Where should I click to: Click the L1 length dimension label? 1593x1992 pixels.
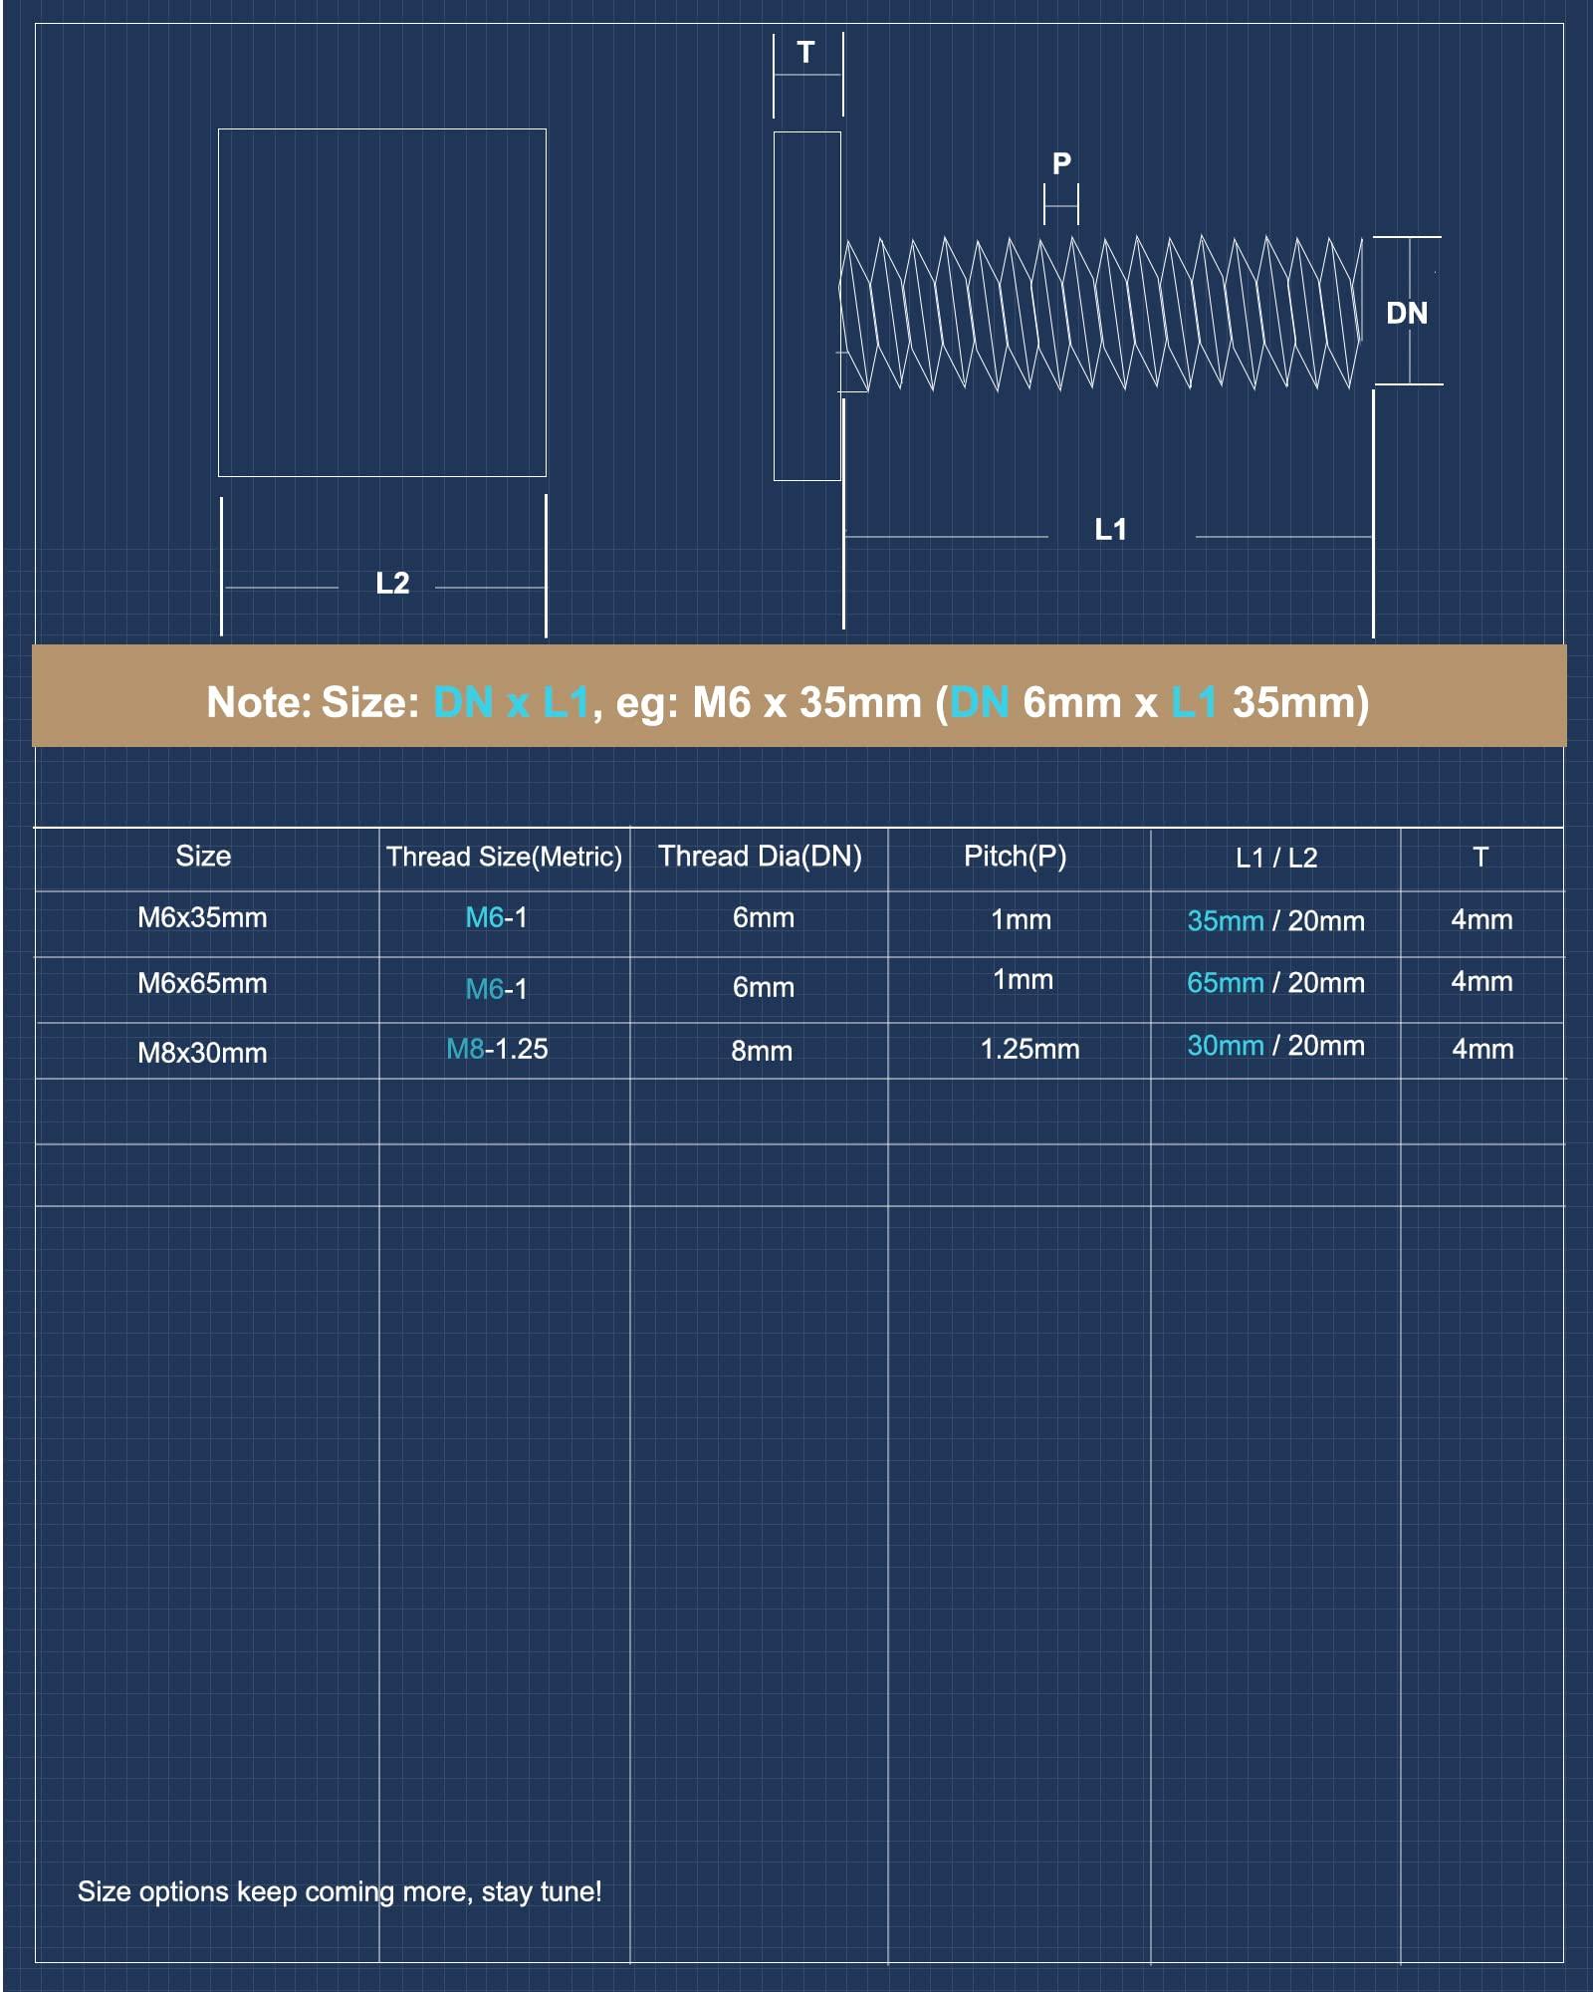1110,530
